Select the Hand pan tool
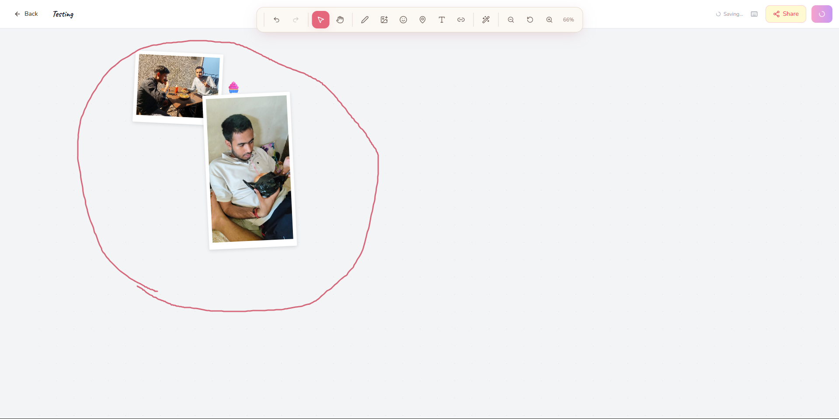Viewport: 839px width, 419px height. (340, 20)
